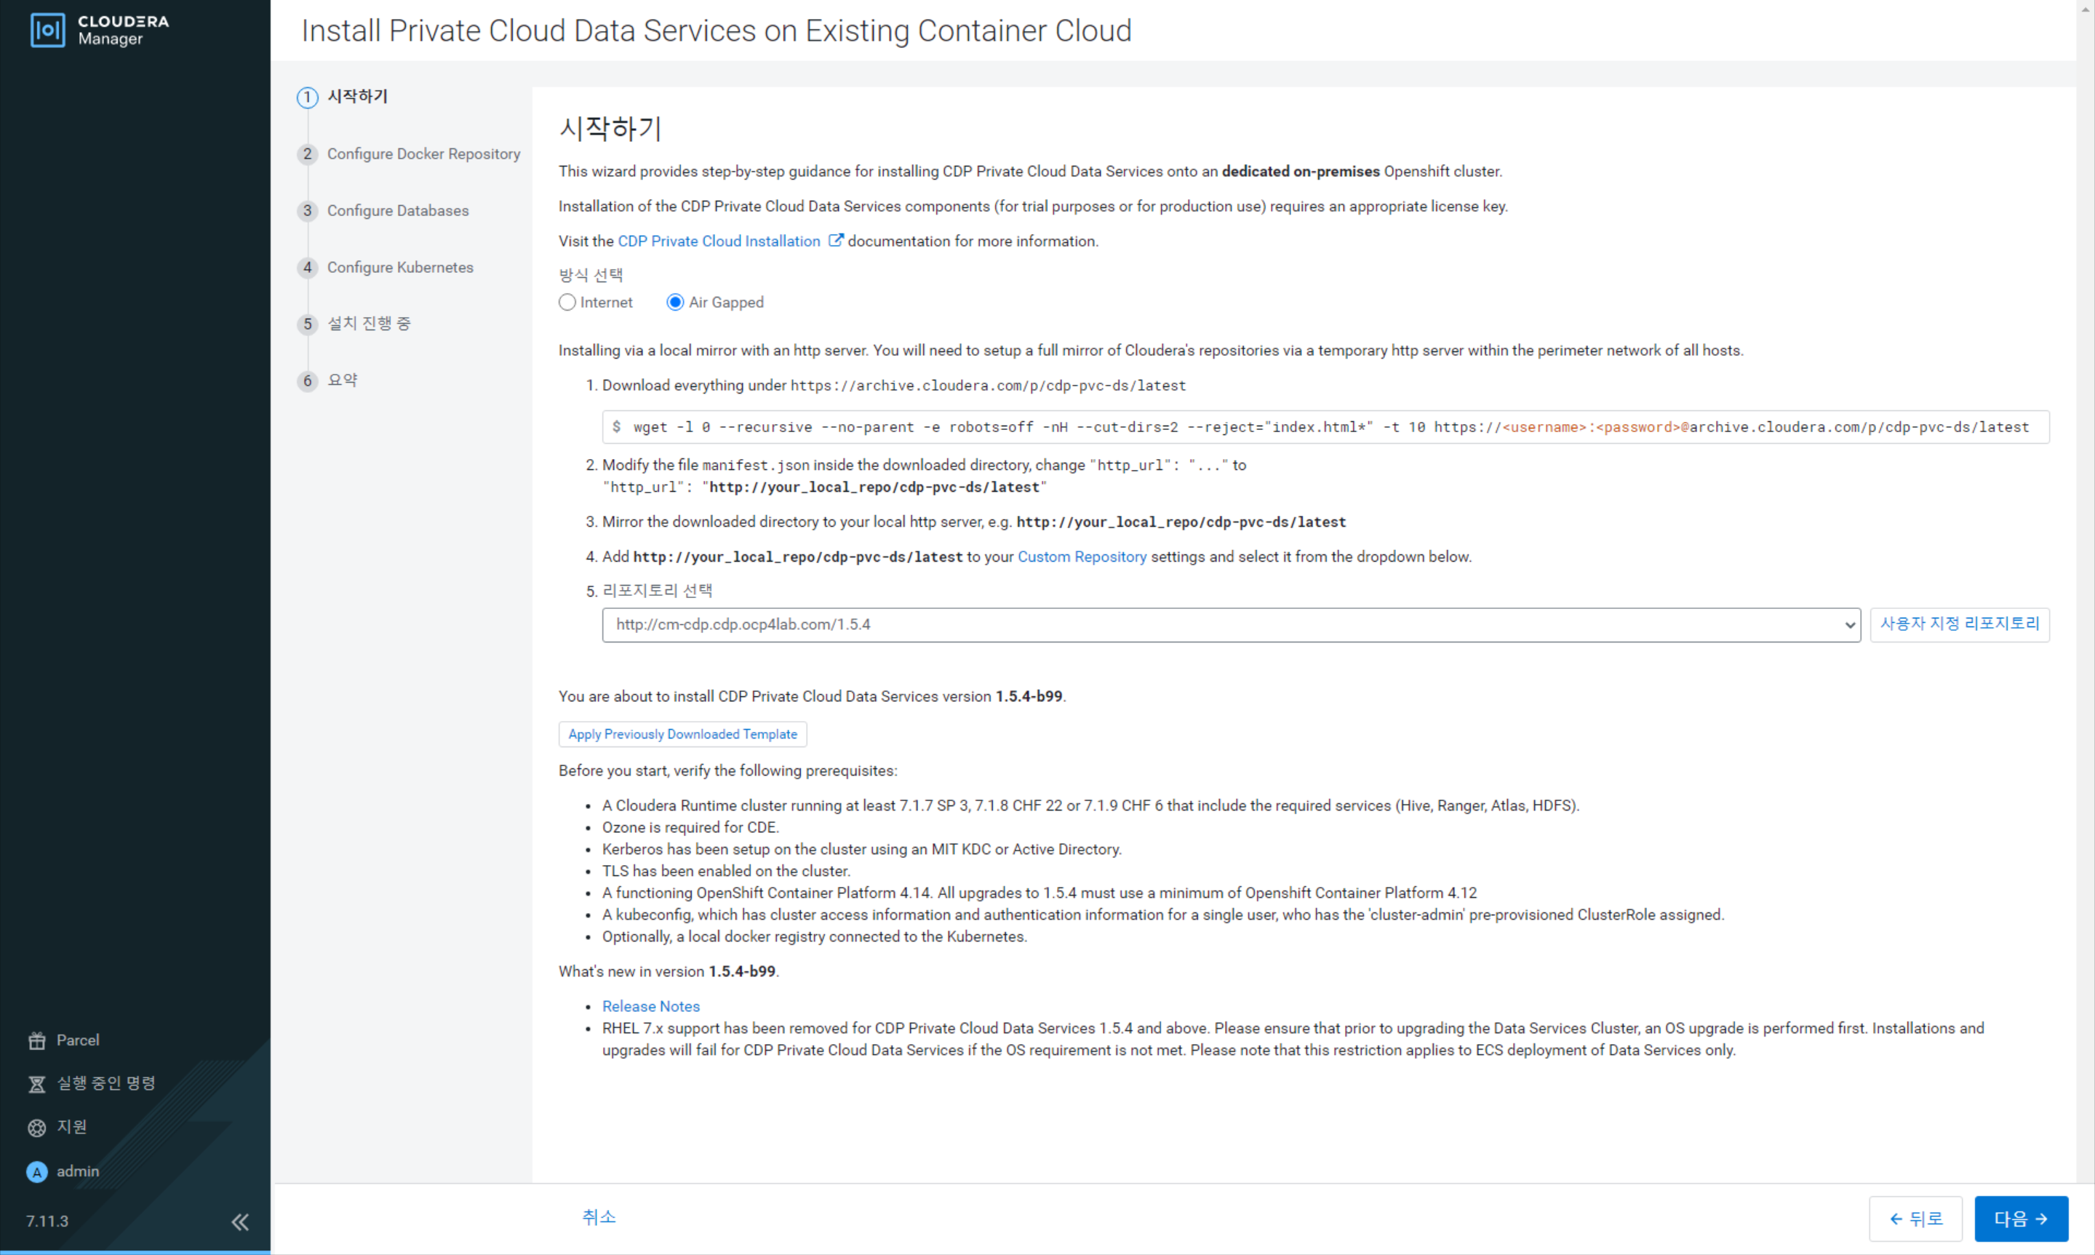Click the 뒤로 back button

coord(1915,1219)
